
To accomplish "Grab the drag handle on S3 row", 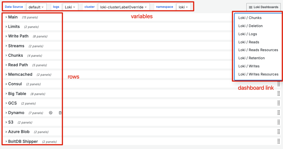I will [x=279, y=122].
